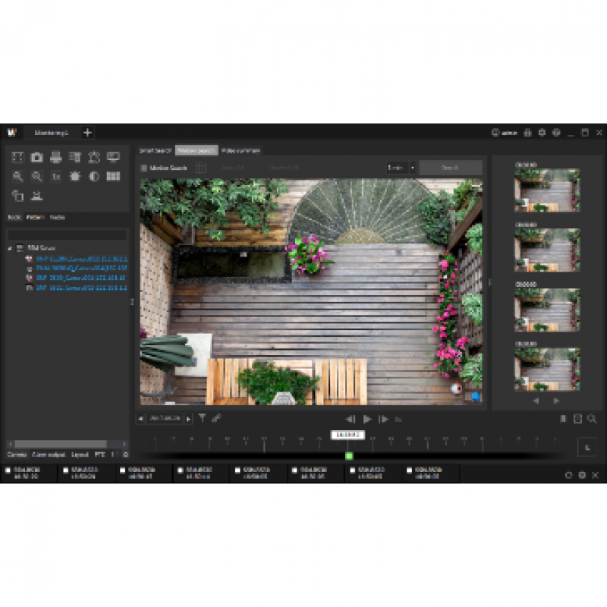The height and width of the screenshot is (607, 607).
Task: Click the export clip icon right of the playback bar
Action: tap(577, 419)
